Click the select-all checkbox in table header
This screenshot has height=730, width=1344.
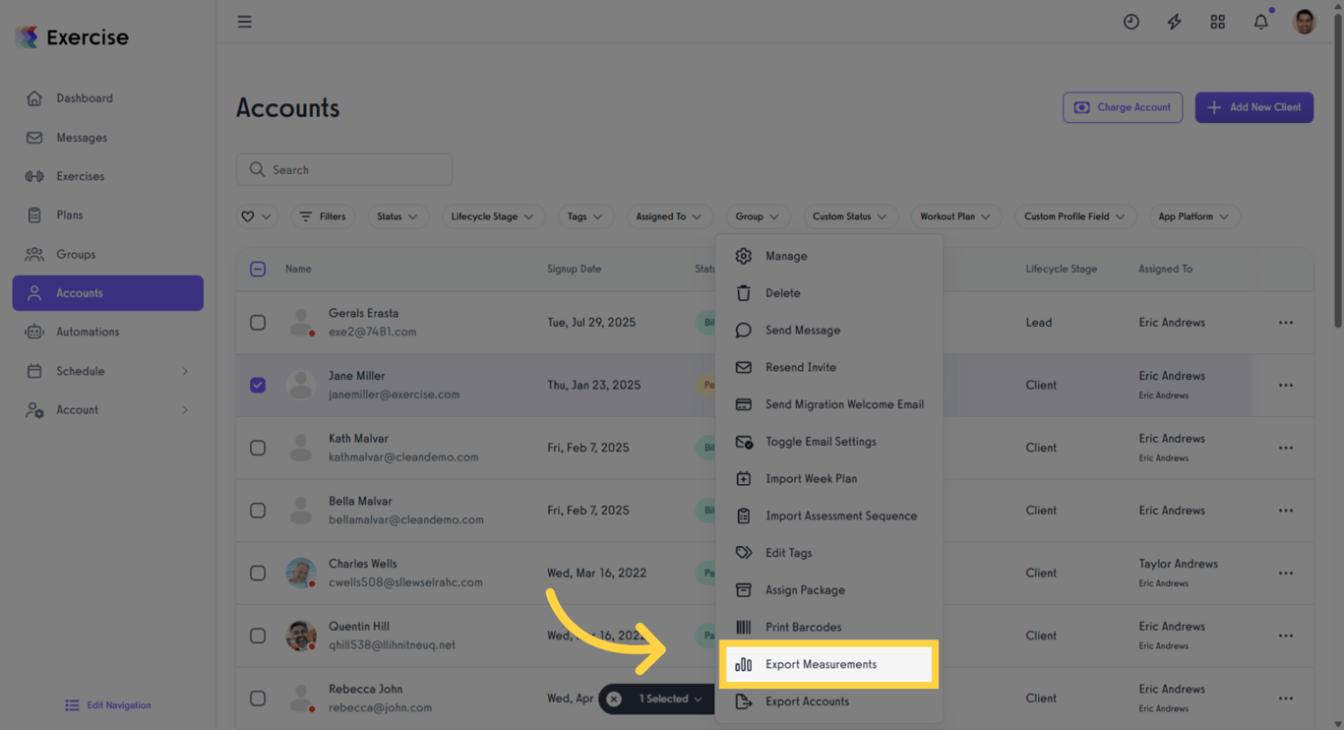tap(258, 268)
